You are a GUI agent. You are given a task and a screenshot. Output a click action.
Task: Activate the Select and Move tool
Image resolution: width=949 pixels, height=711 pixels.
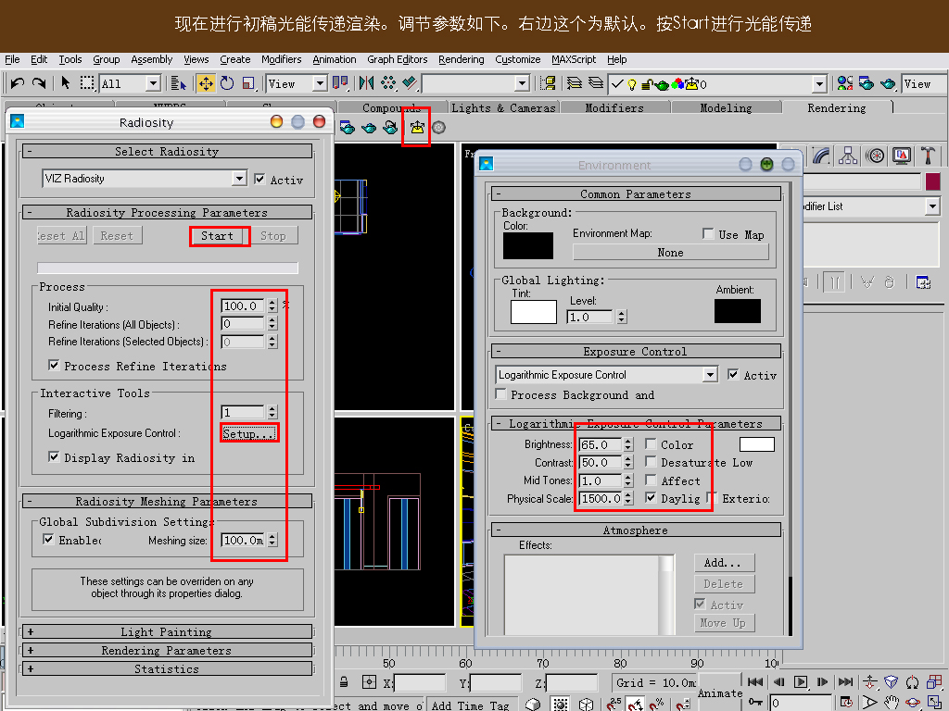(x=206, y=82)
